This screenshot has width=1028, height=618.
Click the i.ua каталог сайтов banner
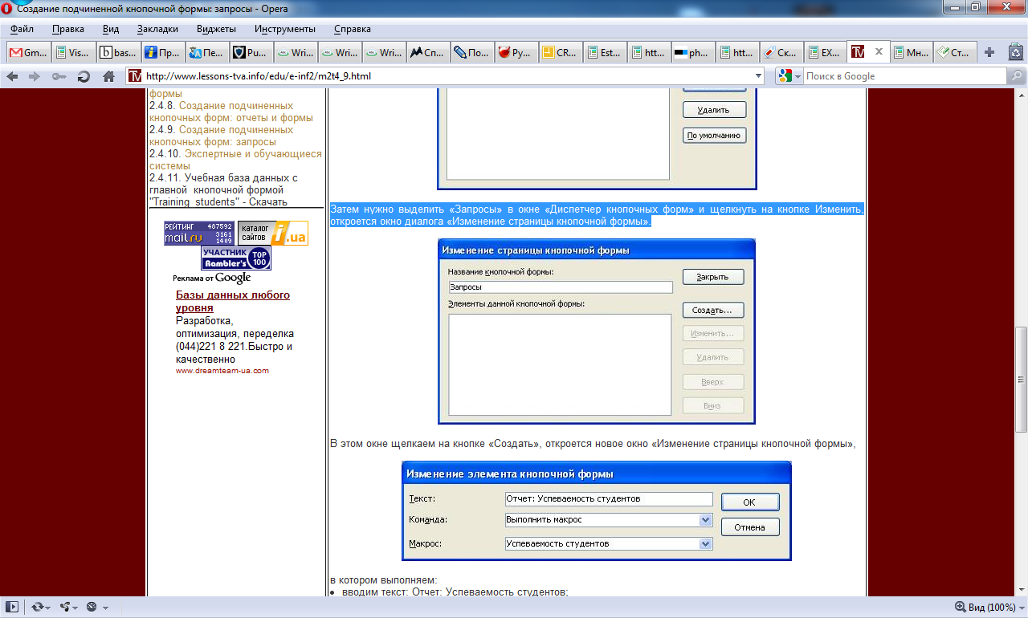(x=273, y=234)
